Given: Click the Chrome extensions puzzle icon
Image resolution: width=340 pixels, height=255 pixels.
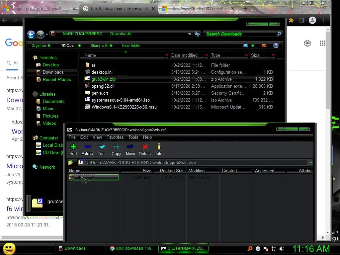Looking at the screenshot, I should tap(291, 20).
